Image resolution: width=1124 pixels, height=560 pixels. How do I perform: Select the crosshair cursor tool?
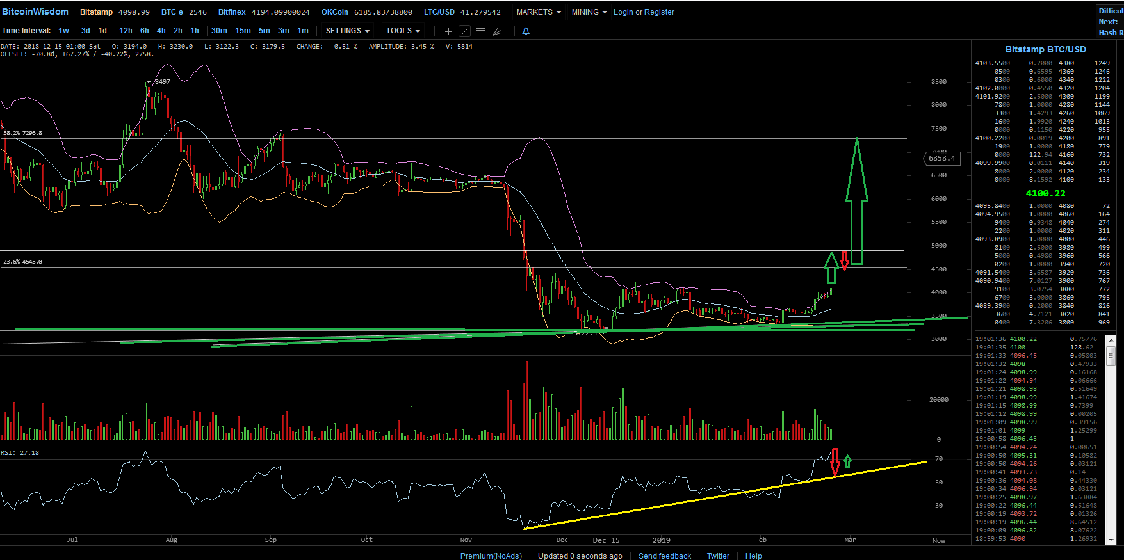448,31
